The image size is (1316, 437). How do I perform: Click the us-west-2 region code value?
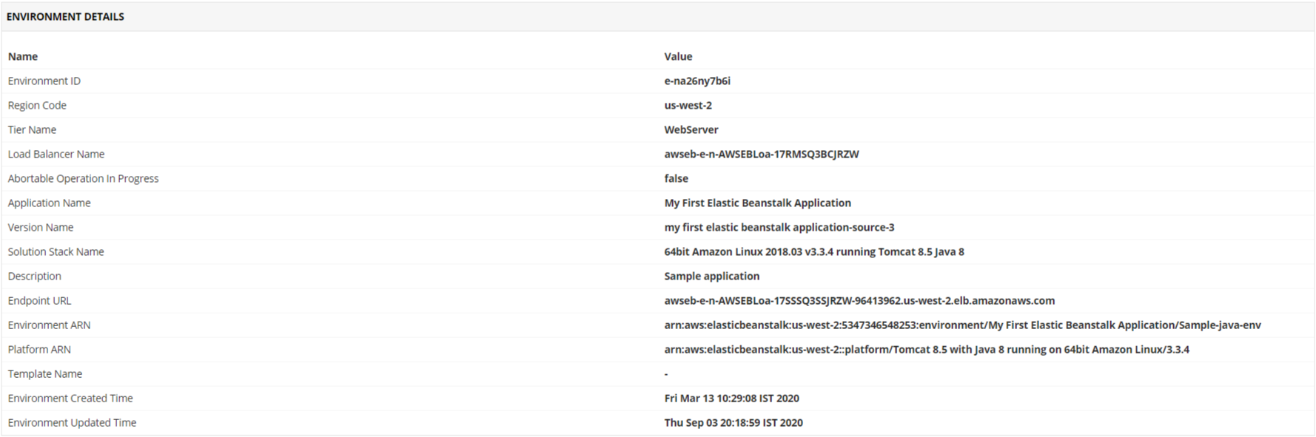[x=688, y=105]
